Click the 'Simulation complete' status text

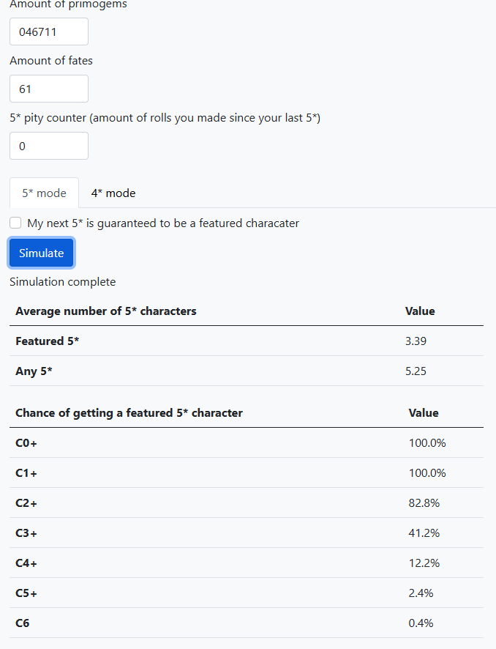click(x=62, y=282)
